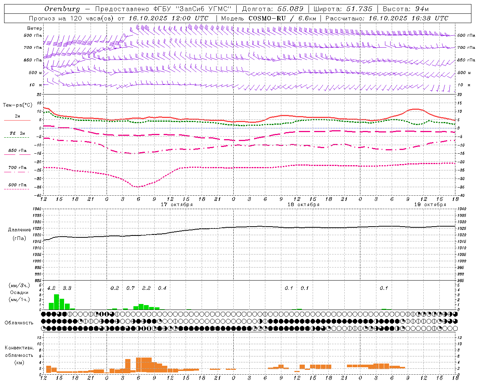Click the 'Широта: 51.735' header field
The width and height of the screenshot is (477, 381).
(x=343, y=9)
